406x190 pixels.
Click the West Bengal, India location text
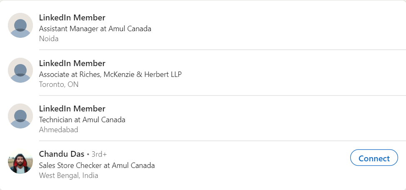[68, 175]
